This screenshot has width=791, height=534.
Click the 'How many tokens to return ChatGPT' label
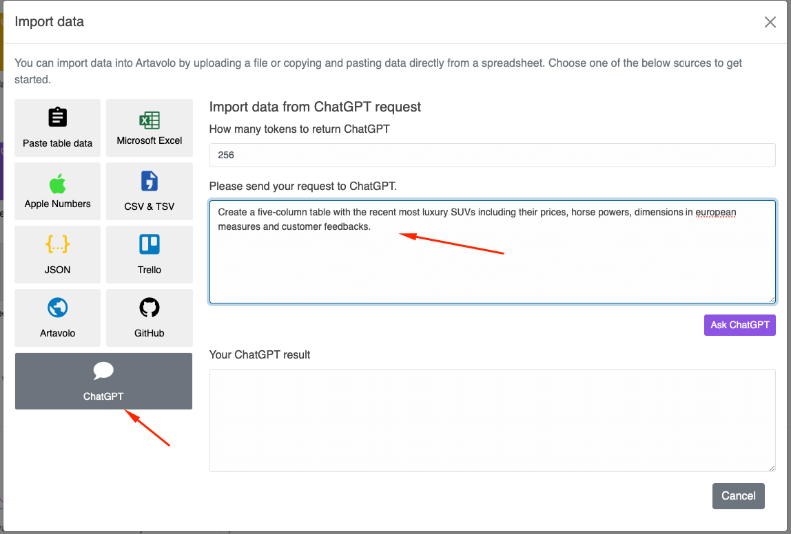[x=299, y=129]
